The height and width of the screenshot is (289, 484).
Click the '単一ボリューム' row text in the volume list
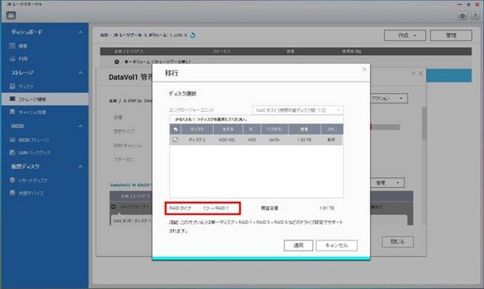(x=157, y=62)
